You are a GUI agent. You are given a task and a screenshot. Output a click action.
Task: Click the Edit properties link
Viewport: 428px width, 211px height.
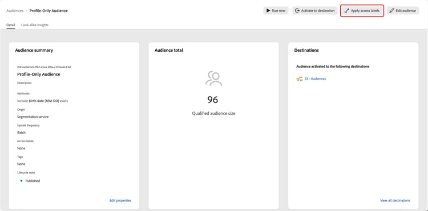click(120, 200)
